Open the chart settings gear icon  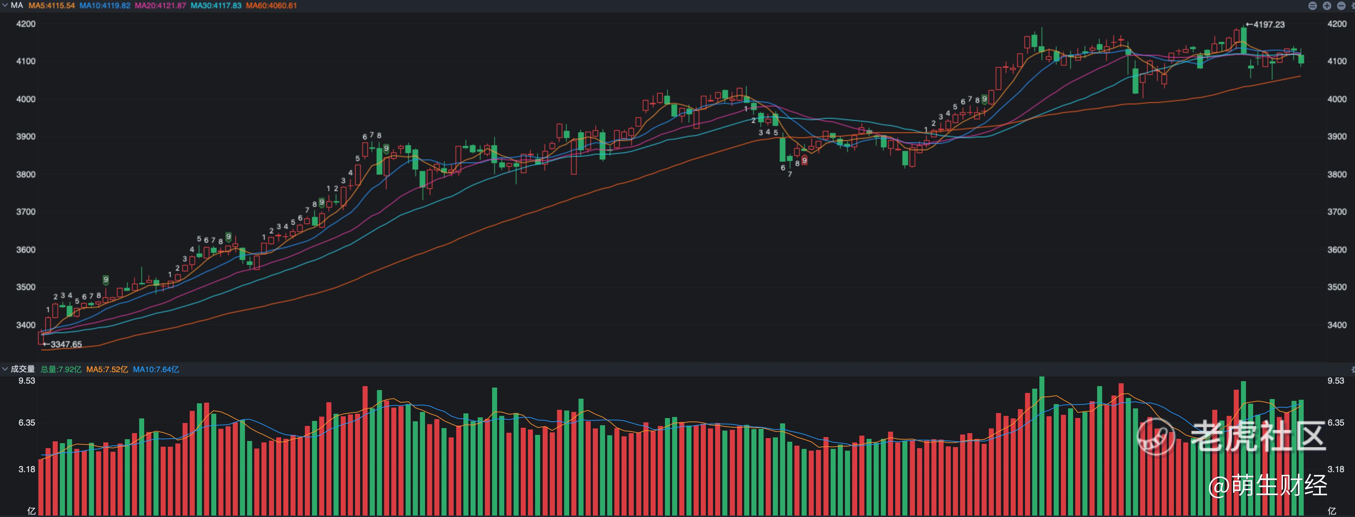point(1354,6)
